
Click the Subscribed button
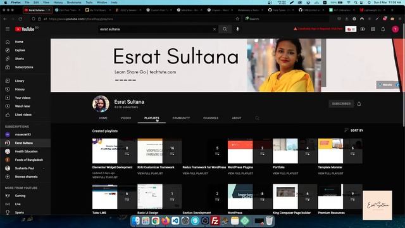(341, 104)
